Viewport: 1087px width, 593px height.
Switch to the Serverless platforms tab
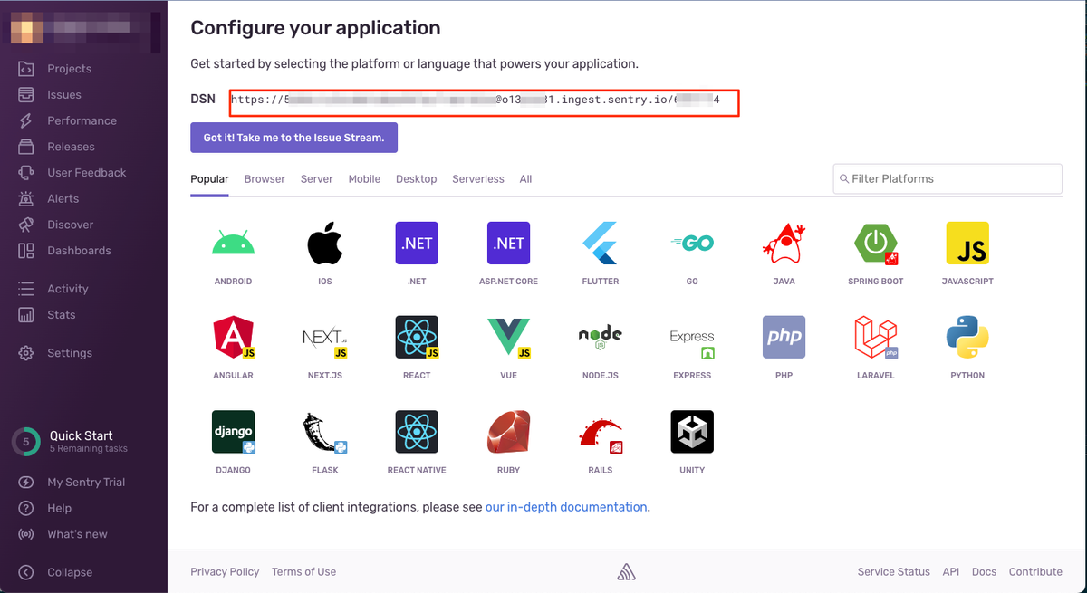tap(477, 178)
